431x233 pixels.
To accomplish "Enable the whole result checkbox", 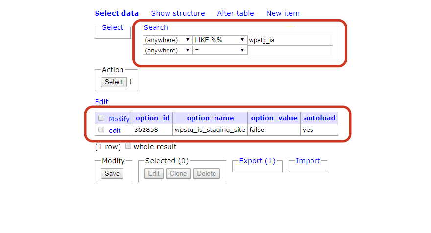I will 128,146.
